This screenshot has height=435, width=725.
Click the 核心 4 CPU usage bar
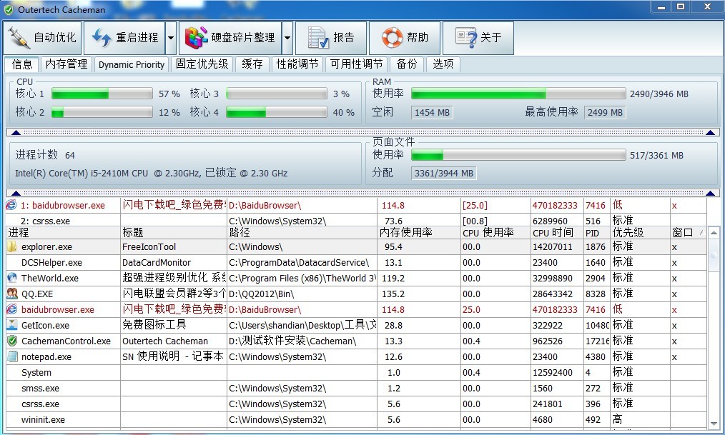click(x=277, y=112)
